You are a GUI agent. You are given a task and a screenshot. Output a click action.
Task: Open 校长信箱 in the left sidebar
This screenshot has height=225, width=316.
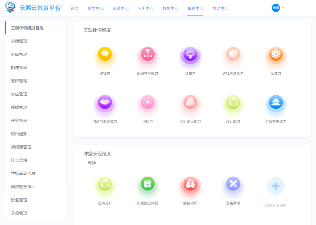(19, 160)
